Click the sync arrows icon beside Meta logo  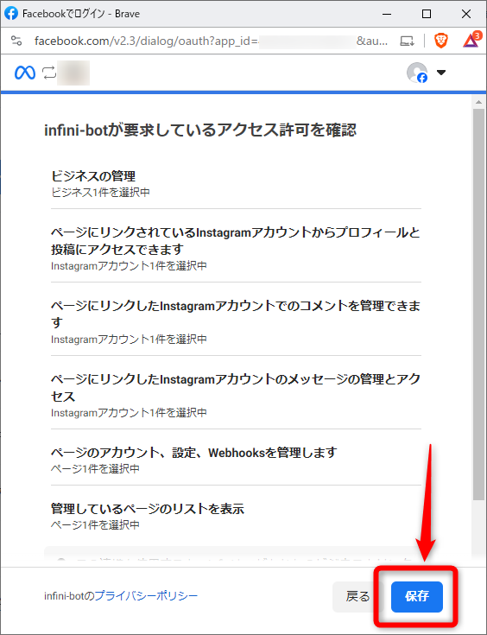click(49, 73)
